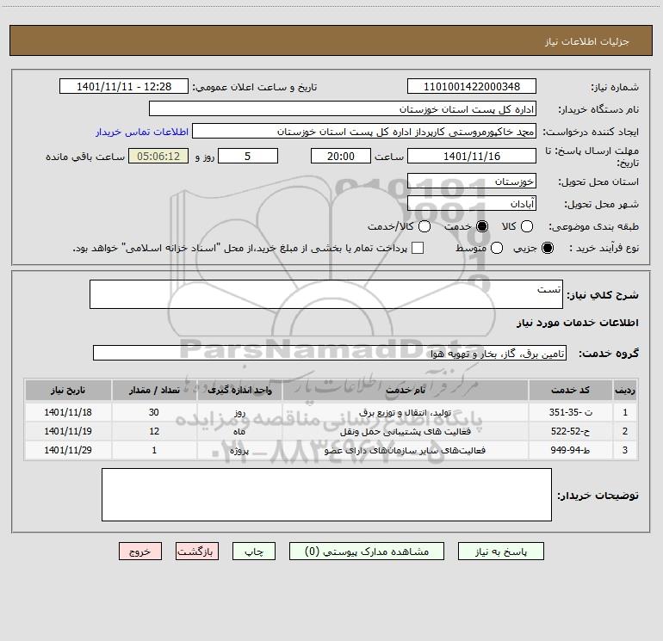Viewport: 663px width, 641px height.
Task: Click service name فعالیت‌های سایر سازمان‌های دارای عضو
Action: pos(405,451)
